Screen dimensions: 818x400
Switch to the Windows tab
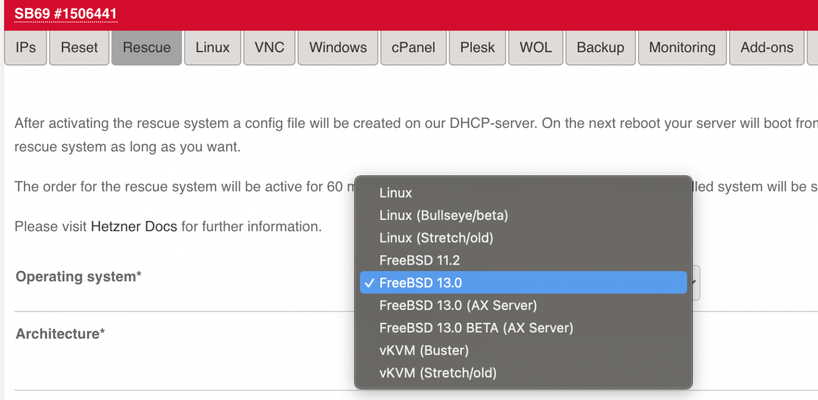[x=338, y=47]
